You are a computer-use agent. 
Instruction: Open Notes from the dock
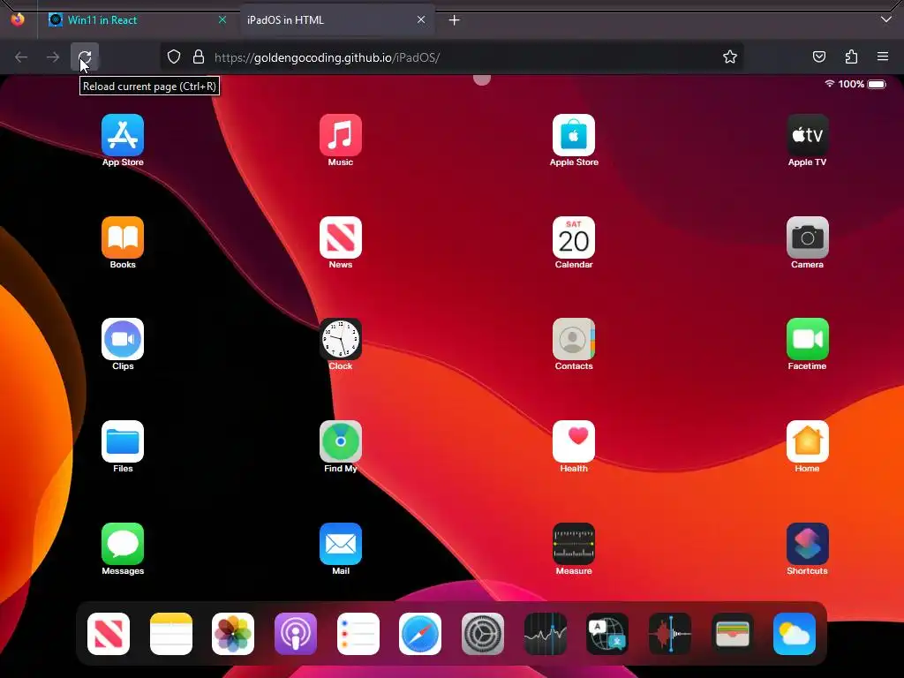170,634
